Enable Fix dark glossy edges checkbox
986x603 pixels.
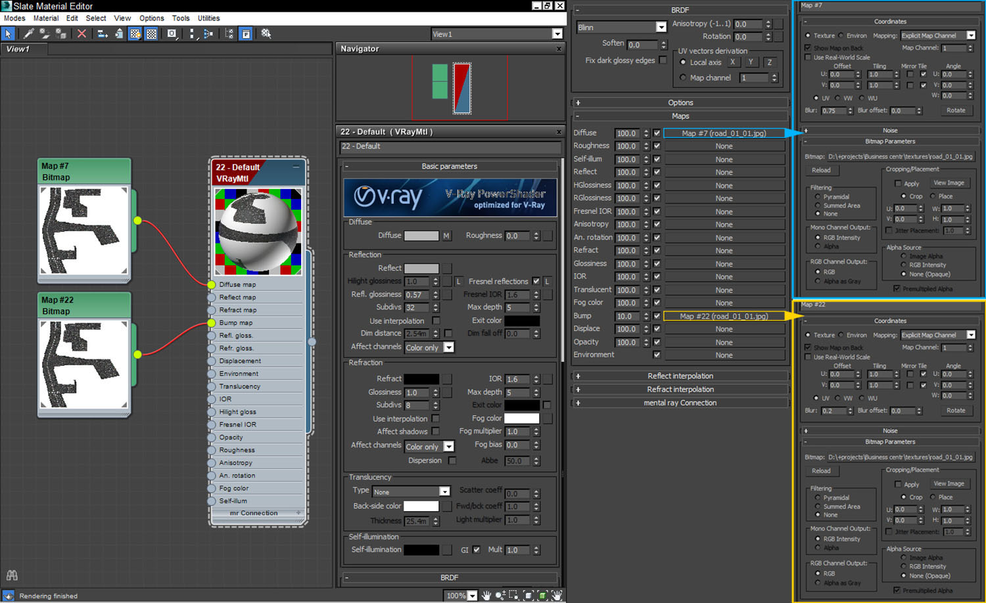663,60
